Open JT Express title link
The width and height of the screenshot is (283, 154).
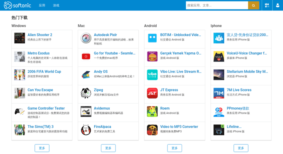tap(169, 90)
